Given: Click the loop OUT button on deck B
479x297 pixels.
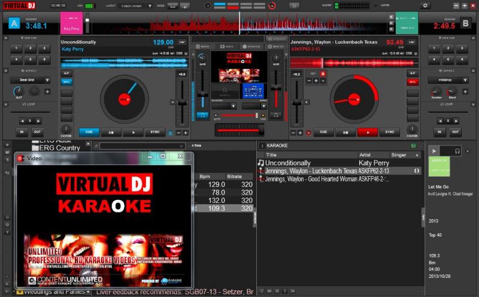Looking at the screenshot, I should [x=455, y=132].
